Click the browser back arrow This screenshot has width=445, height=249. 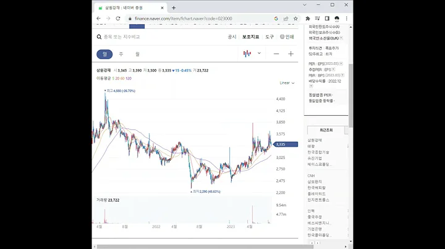coord(98,18)
